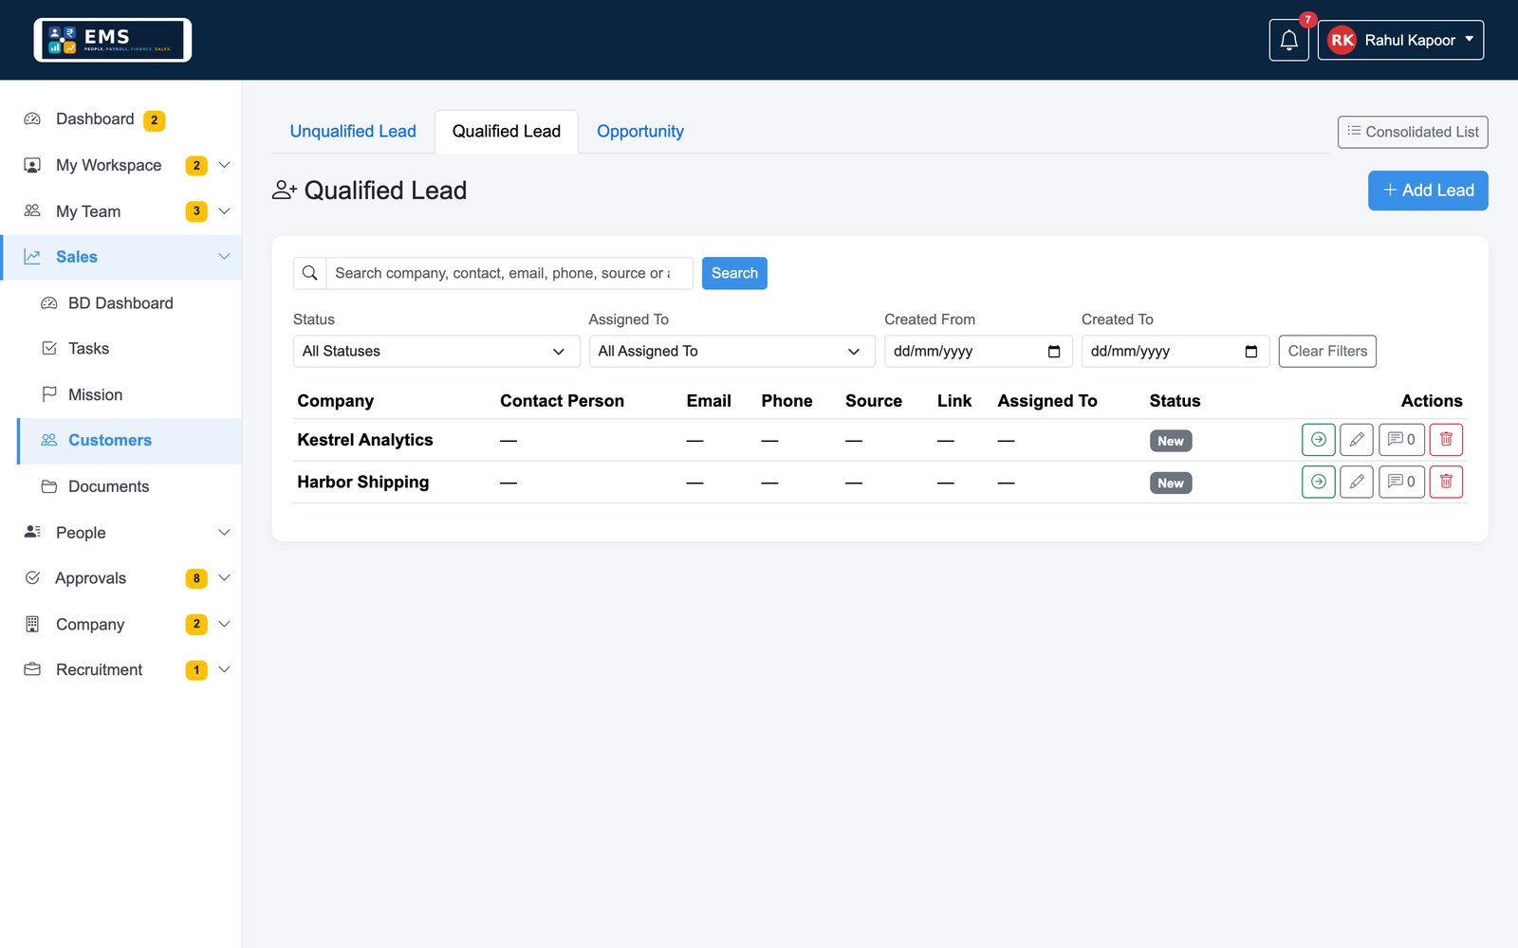Screen dimensions: 1518x948
Task: Click Clear Filters
Action: click(1327, 352)
